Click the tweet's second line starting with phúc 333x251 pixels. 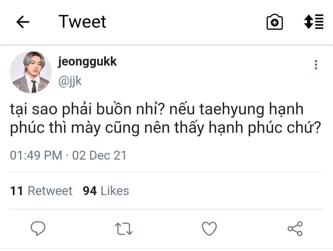(166, 128)
